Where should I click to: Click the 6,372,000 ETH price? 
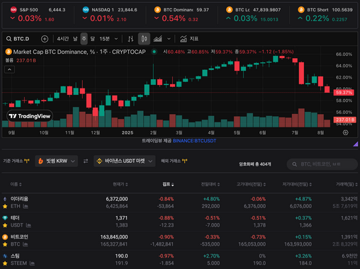pyautogui.click(x=117, y=199)
